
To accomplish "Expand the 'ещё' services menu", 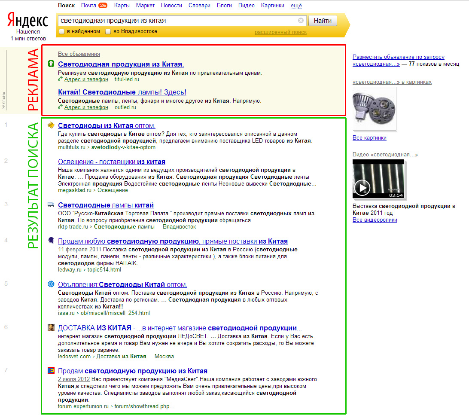I will pyautogui.click(x=296, y=6).
